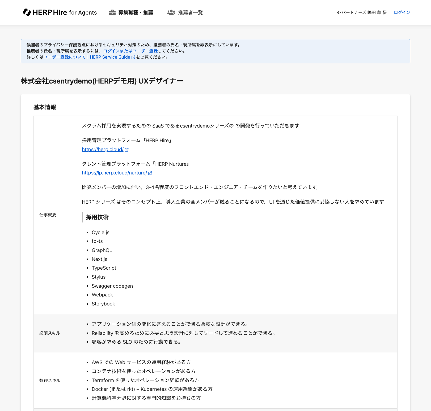Click the HERP Hire for Agents wordmark
This screenshot has height=411, width=431.
click(x=65, y=12)
